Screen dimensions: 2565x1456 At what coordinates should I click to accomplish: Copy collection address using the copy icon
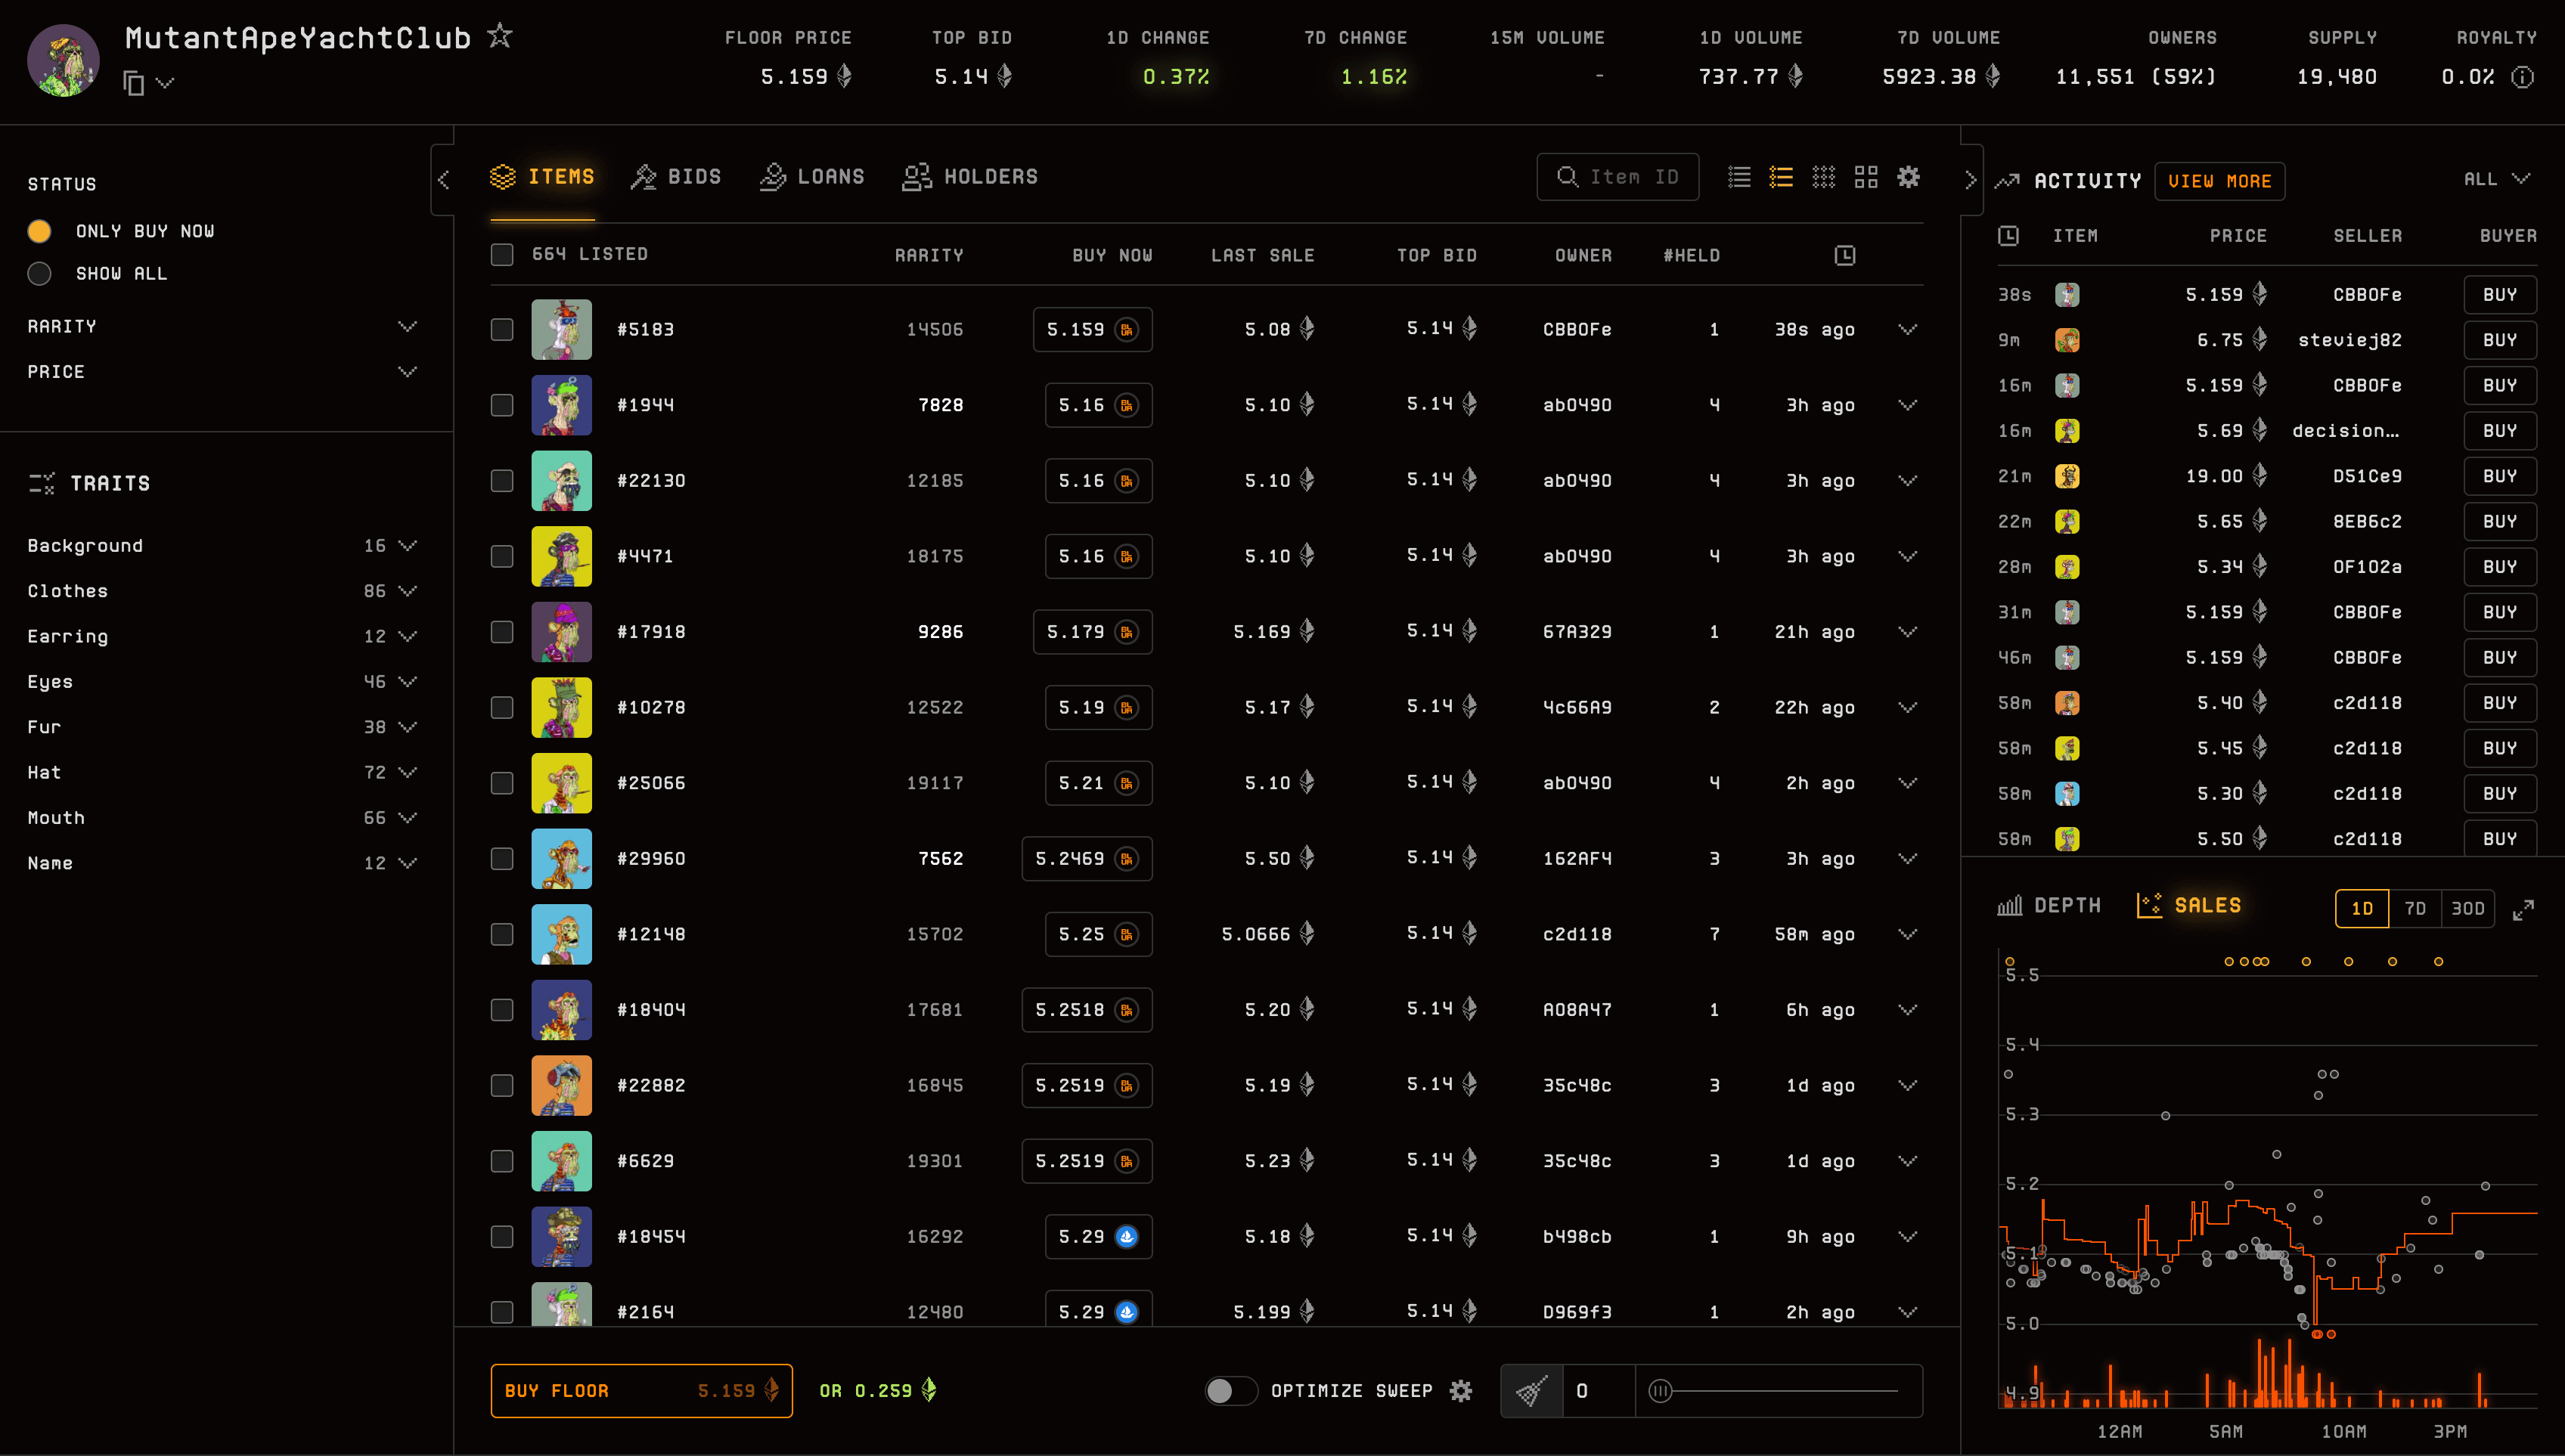coord(133,83)
